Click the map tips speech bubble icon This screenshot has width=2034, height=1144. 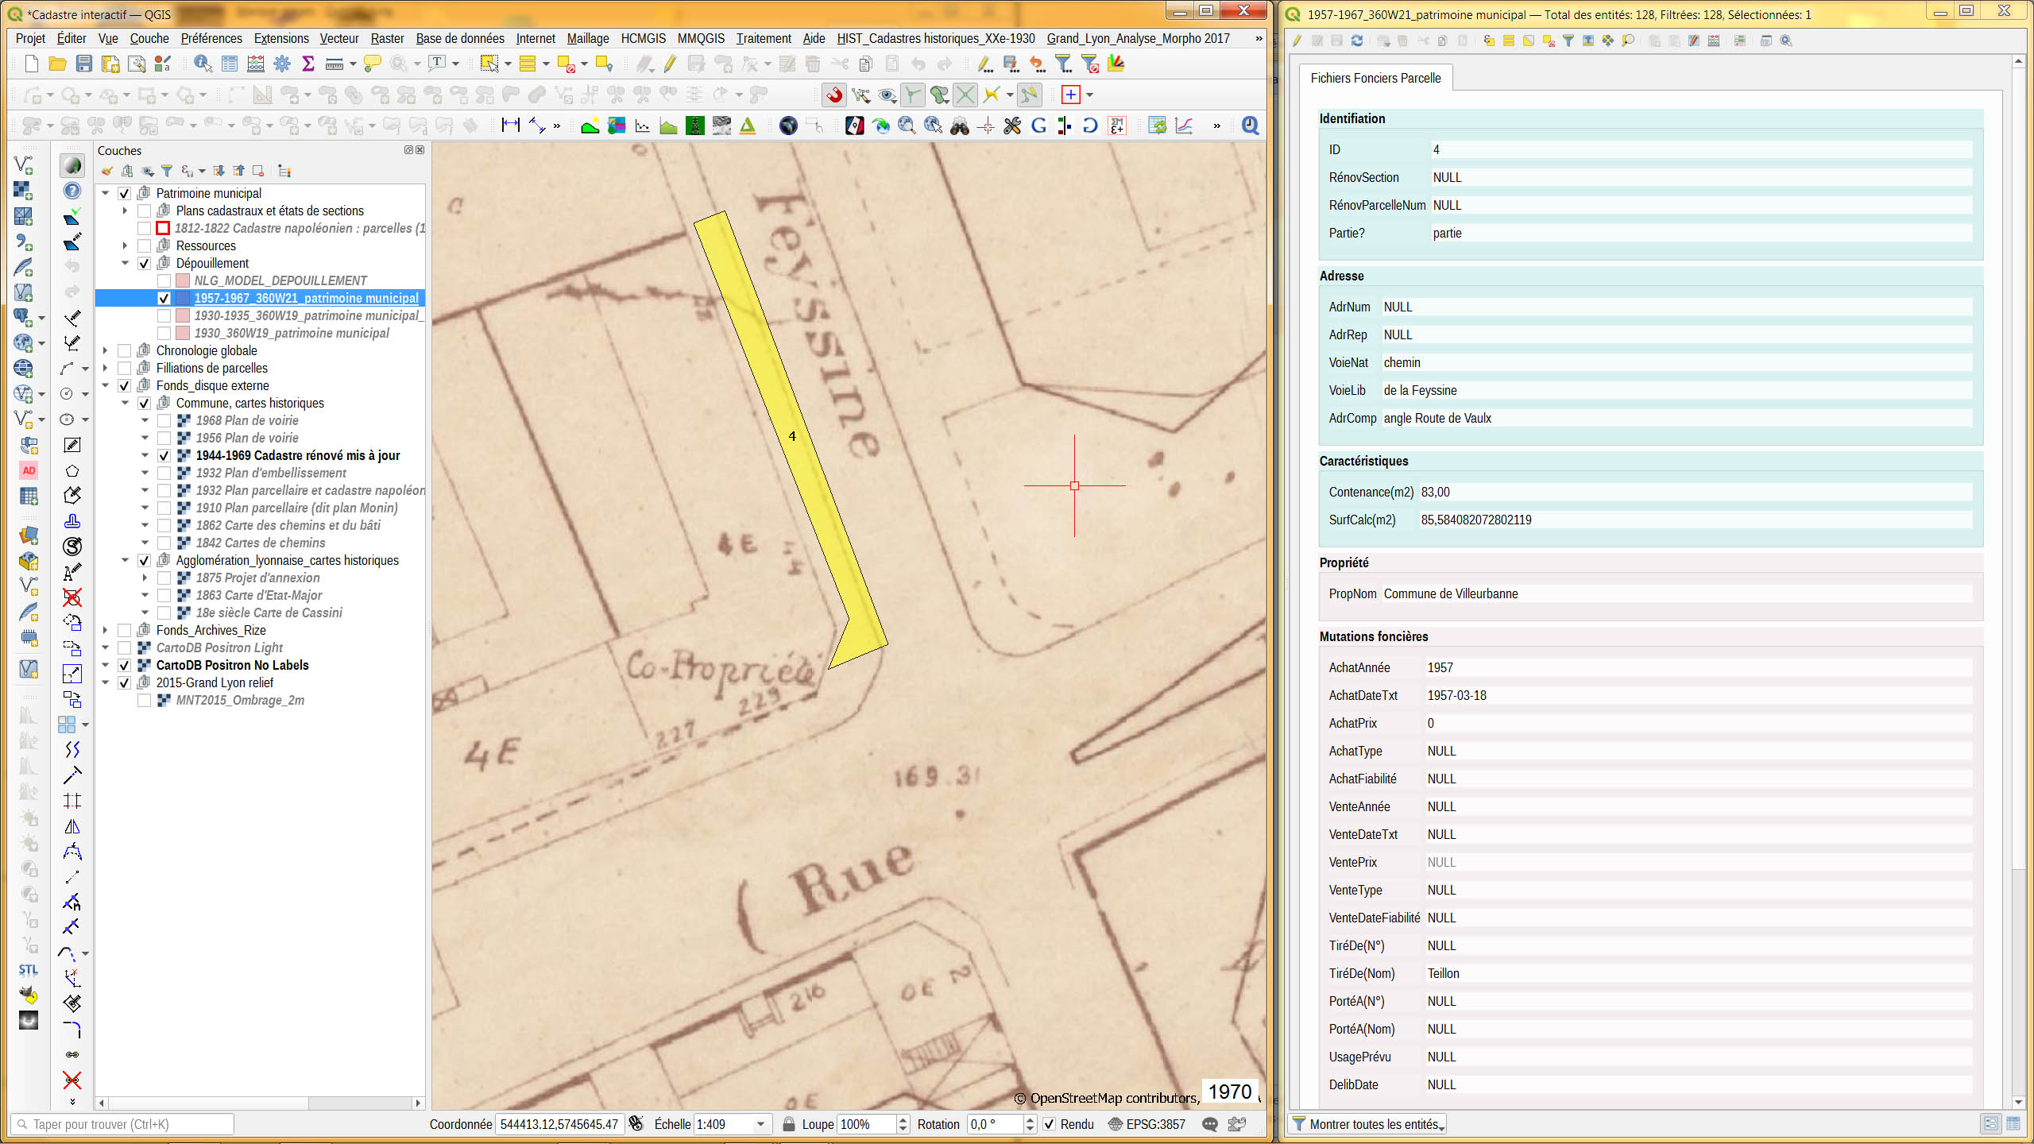(x=371, y=64)
